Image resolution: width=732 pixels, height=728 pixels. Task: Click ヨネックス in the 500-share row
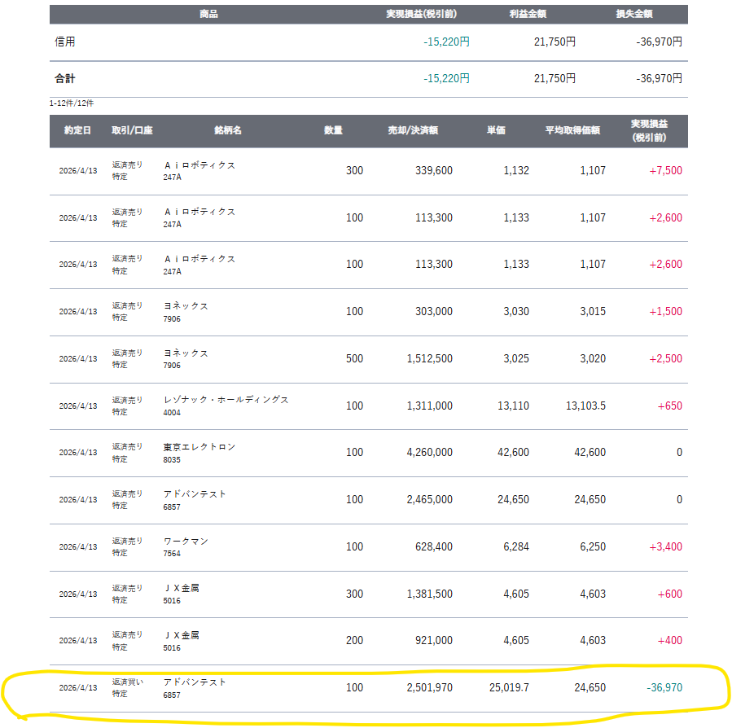pyautogui.click(x=186, y=353)
